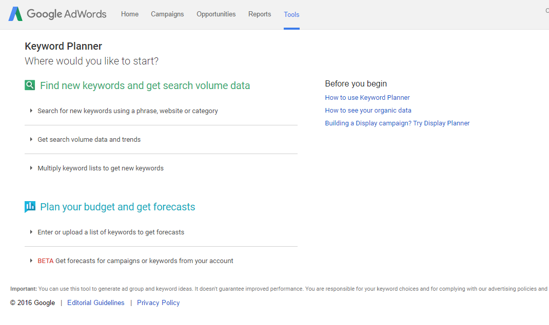Expand the BETA forecasts disclosure triangle

pyautogui.click(x=31, y=261)
